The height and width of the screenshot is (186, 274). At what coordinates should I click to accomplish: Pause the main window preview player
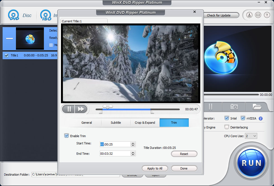pyautogui.click(x=211, y=107)
